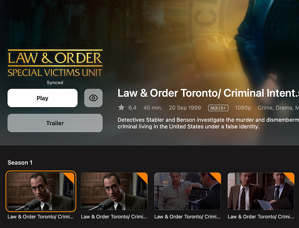The width and height of the screenshot is (299, 228).
Task: Click the Law & Order Special Victims Unit logo
Action: 55,63
